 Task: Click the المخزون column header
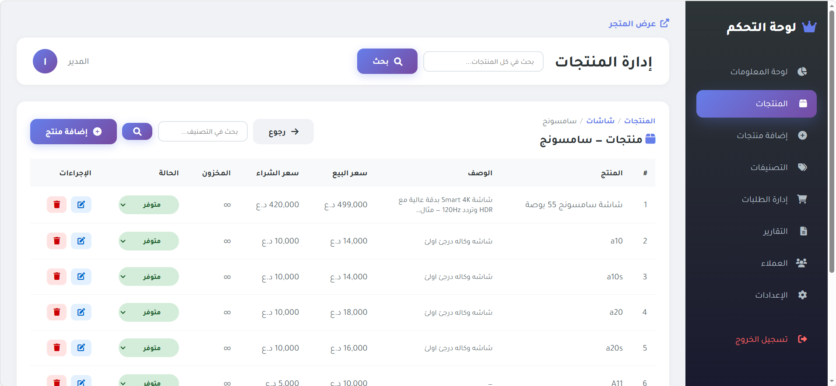pyautogui.click(x=216, y=173)
